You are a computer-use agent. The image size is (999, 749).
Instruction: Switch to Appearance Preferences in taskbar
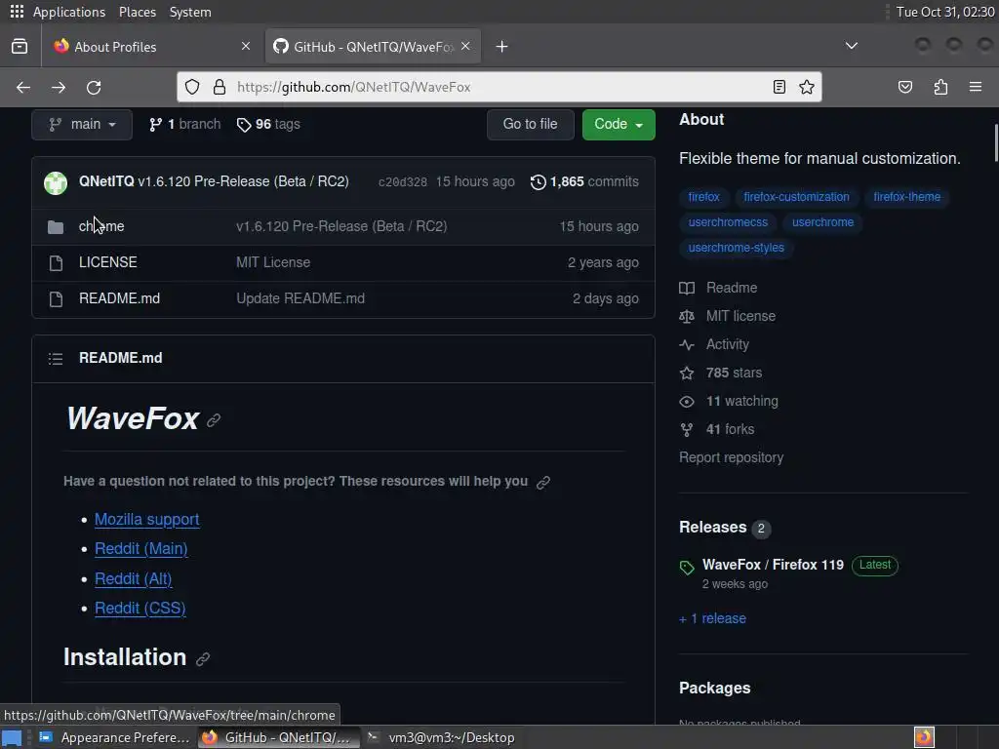coord(115,737)
